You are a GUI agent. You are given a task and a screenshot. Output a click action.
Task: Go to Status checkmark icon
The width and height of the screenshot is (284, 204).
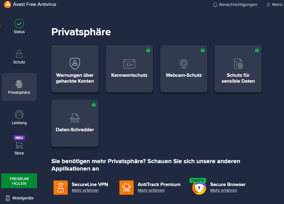pos(19,24)
